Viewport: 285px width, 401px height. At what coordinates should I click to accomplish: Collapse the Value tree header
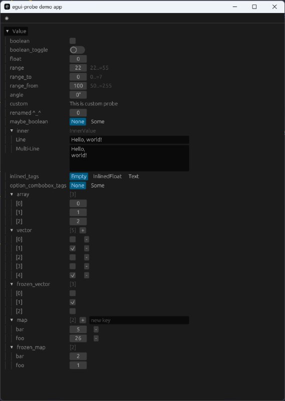tap(16, 31)
